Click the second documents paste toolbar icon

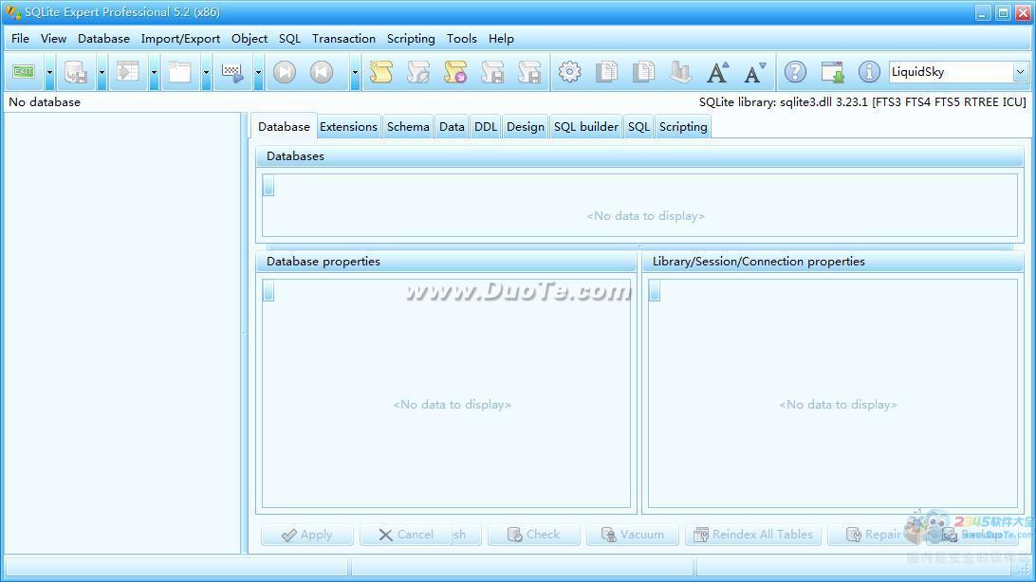pos(643,72)
